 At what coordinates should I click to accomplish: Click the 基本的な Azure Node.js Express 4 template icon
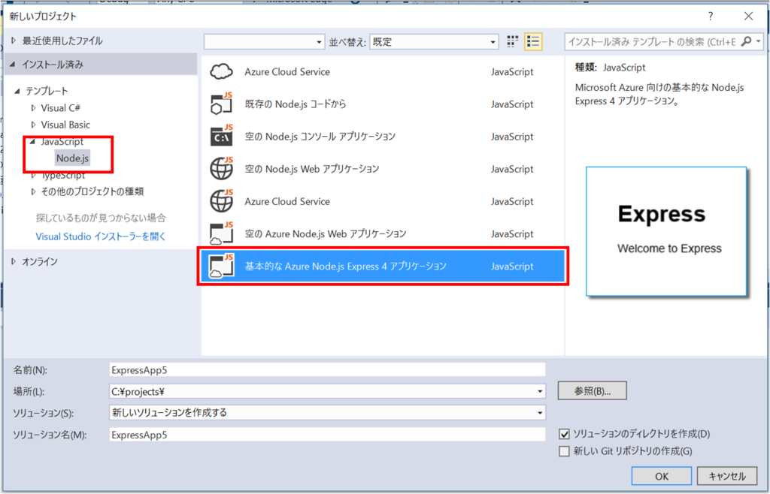tap(222, 266)
